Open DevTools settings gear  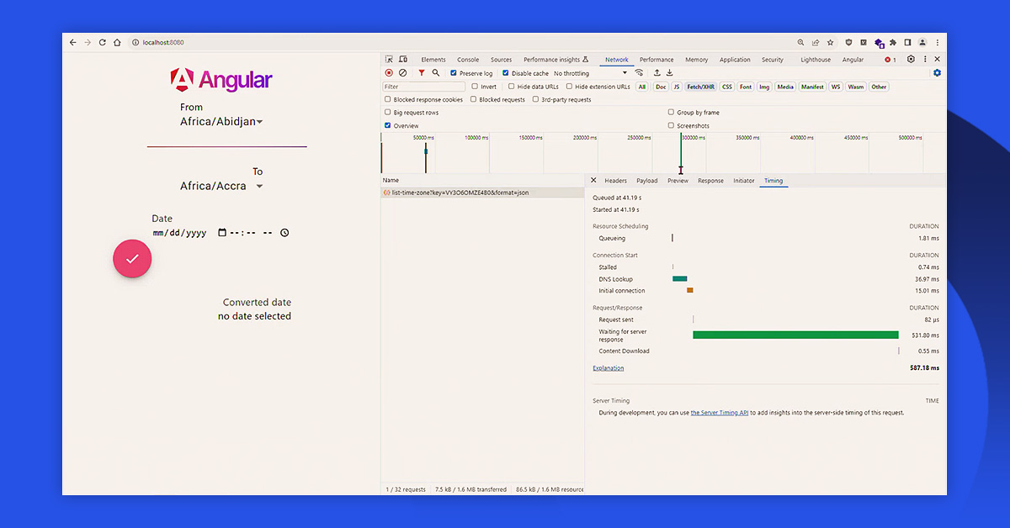(911, 60)
